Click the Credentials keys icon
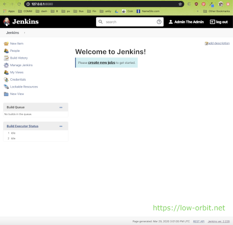The width and height of the screenshot is (233, 225). pyautogui.click(x=6, y=80)
